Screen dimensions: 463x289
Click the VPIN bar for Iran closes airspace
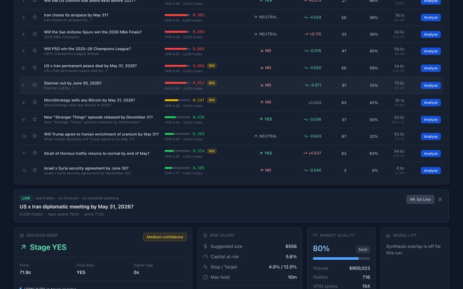click(x=177, y=15)
